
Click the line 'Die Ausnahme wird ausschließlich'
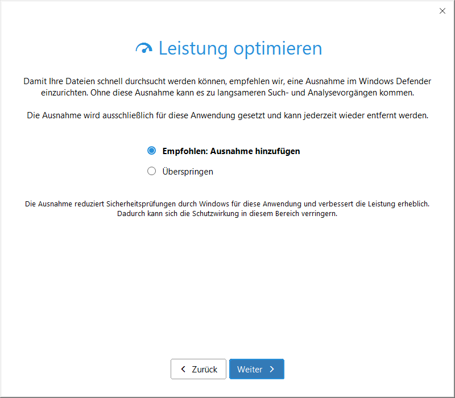click(x=227, y=115)
